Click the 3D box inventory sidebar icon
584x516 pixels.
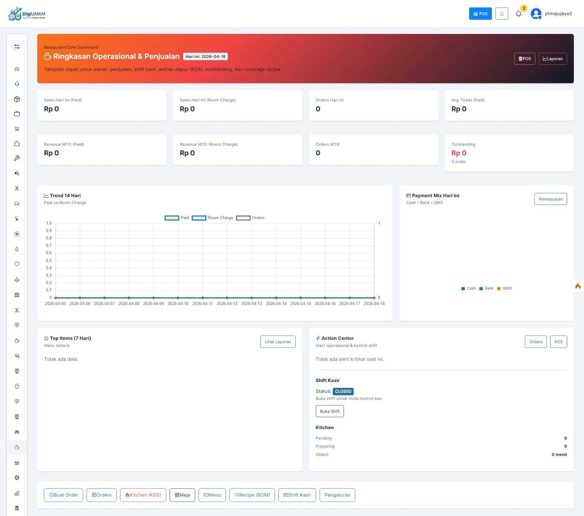coord(17,99)
